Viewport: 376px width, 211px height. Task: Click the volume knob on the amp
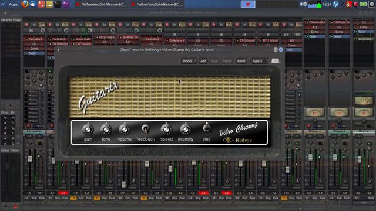coord(125,130)
